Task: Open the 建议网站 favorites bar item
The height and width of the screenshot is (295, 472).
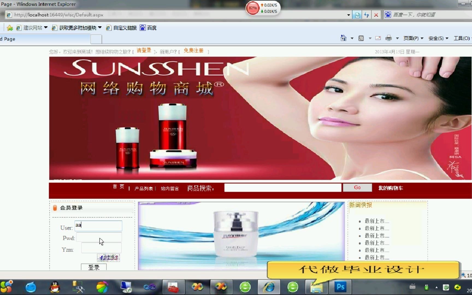Action: tap(32, 28)
